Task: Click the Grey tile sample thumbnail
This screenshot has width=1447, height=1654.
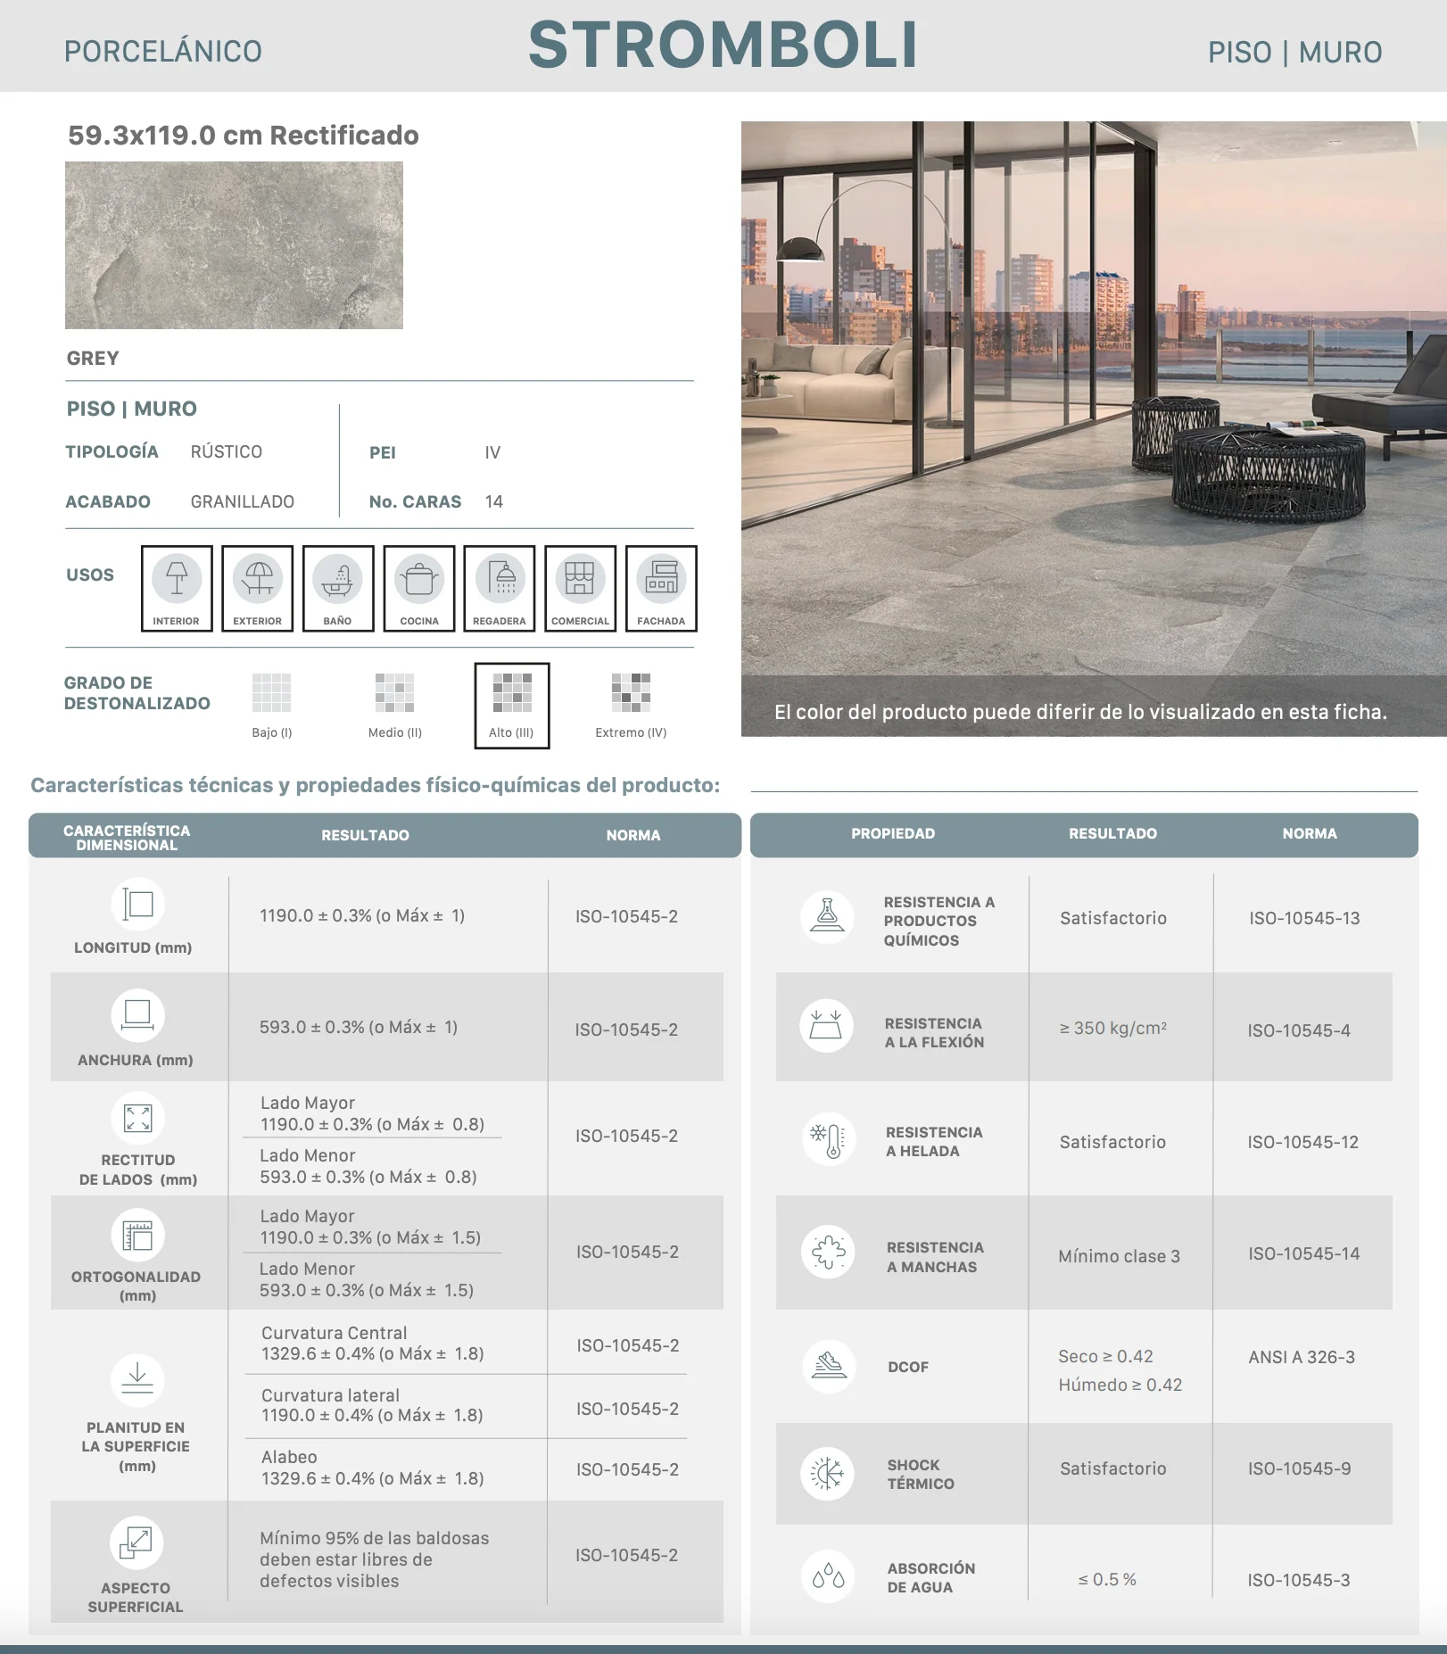Action: (234, 245)
